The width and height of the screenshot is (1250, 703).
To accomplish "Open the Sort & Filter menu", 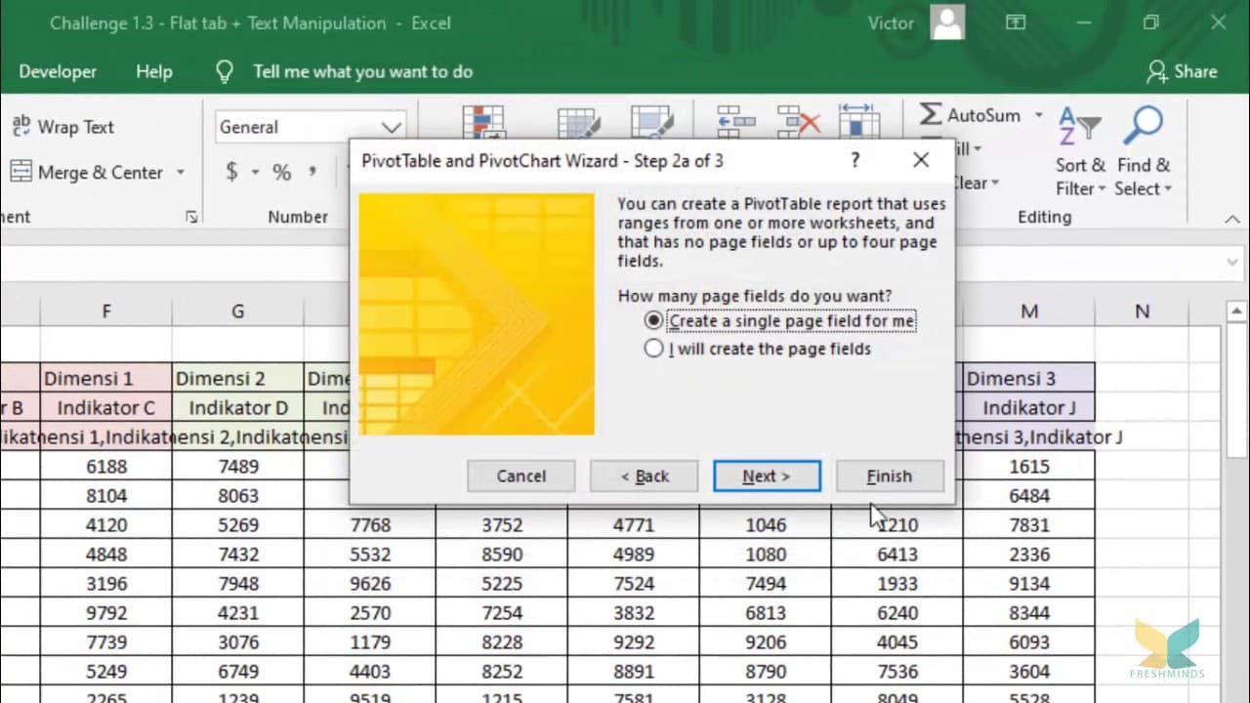I will pos(1080,151).
